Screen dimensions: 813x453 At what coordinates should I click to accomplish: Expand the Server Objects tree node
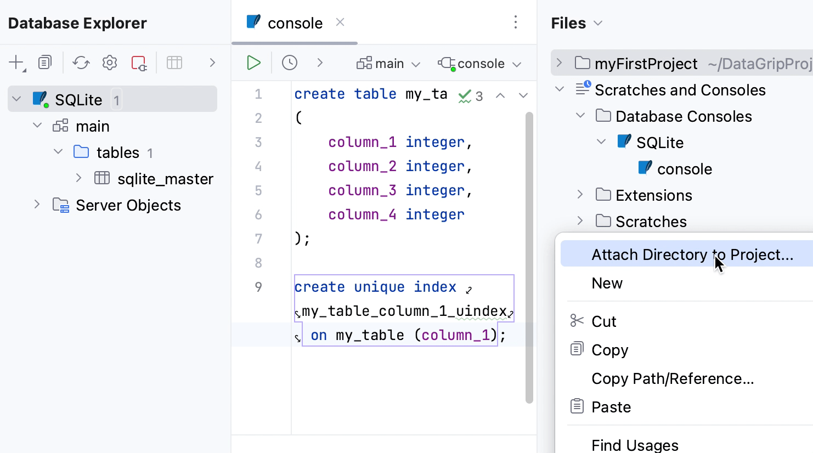coord(36,205)
